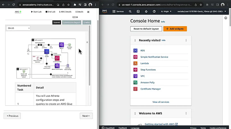Image resolution: width=231 pixels, height=129 pixels.
Task: Open the three-dot menu in AWS Academy browser
Action: [x=96, y=5]
